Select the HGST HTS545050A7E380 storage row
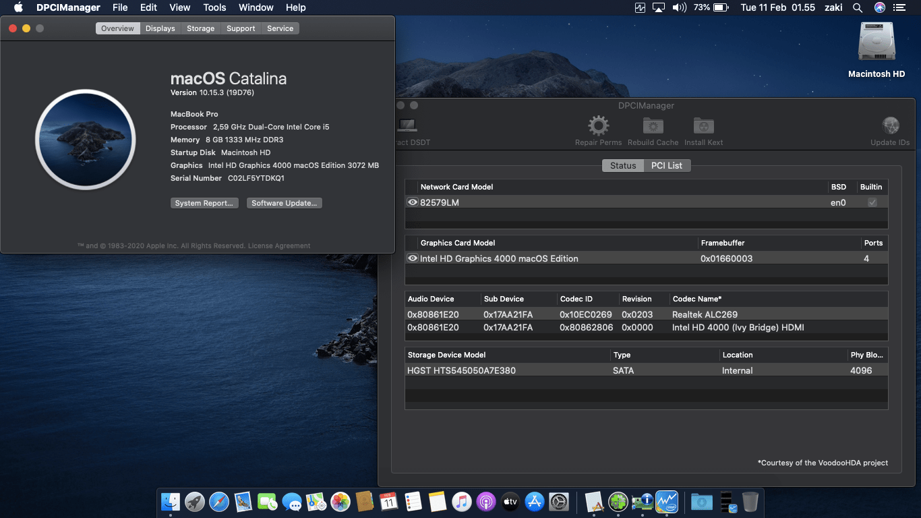Viewport: 921px width, 518px height. coord(646,370)
